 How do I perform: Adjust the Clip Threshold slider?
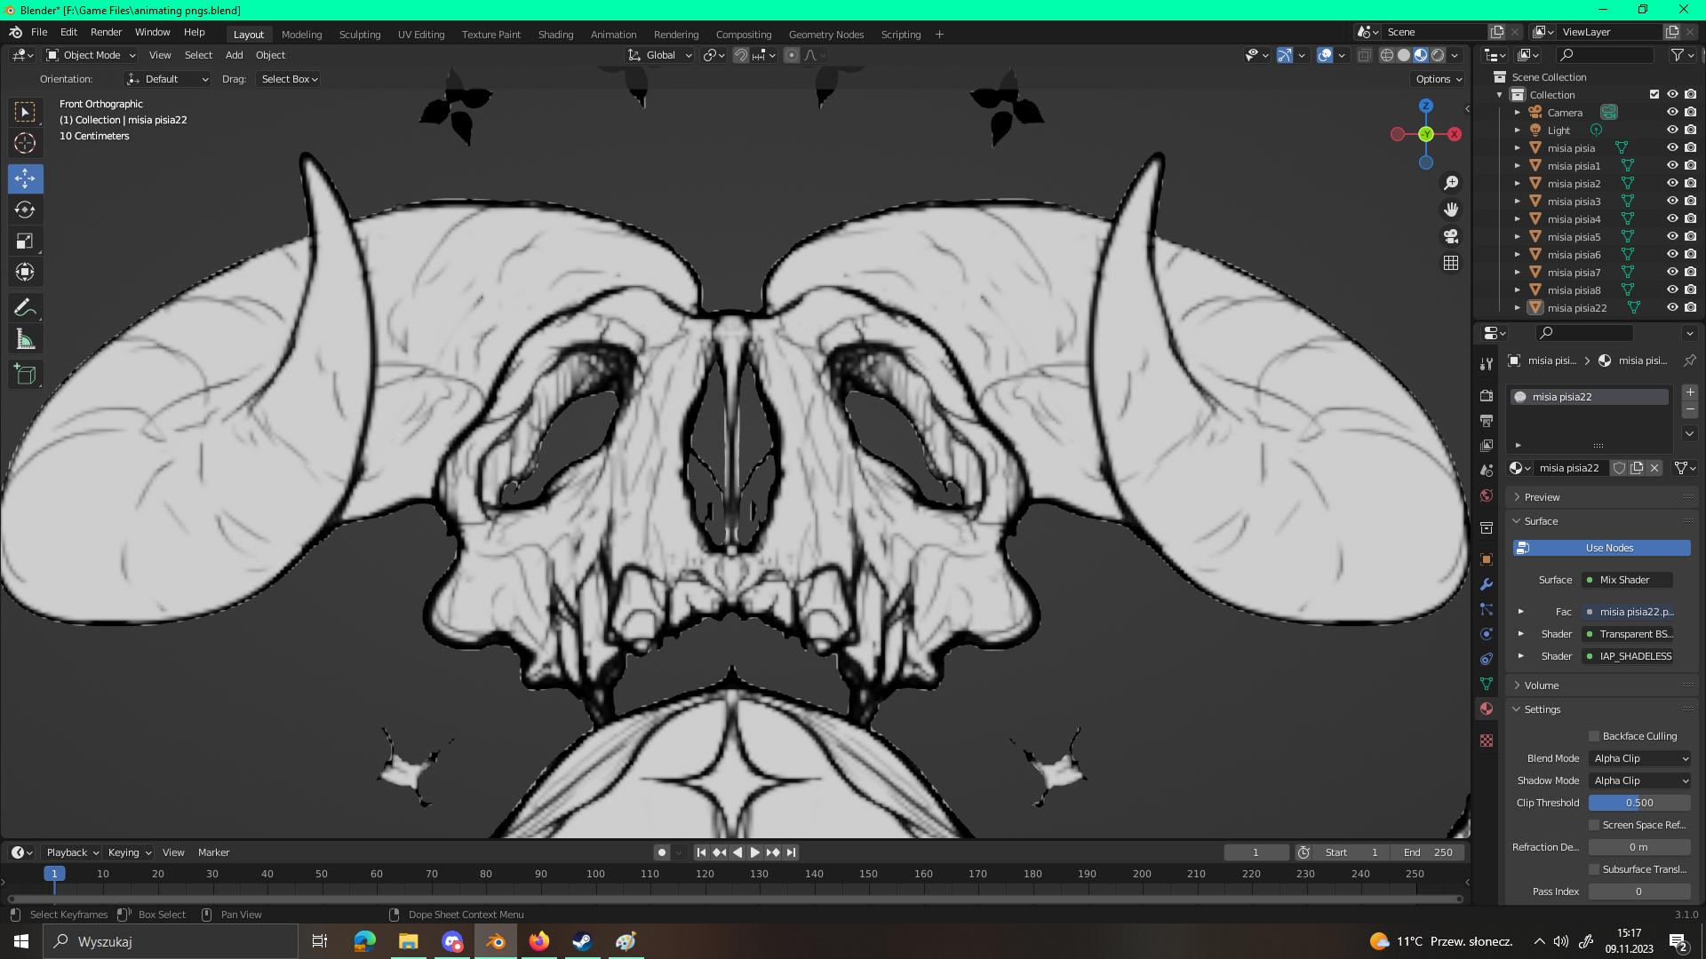pos(1639,803)
